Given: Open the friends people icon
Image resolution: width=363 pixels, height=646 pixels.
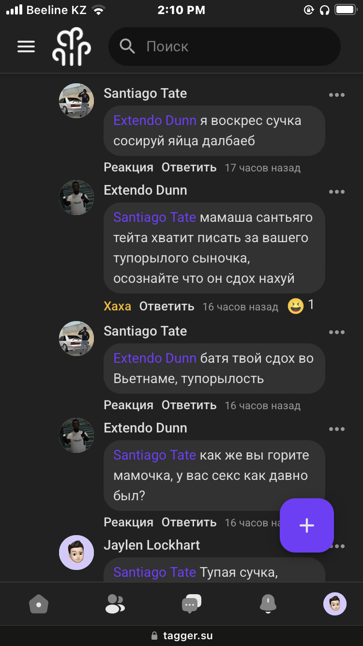Looking at the screenshot, I should coord(115,604).
